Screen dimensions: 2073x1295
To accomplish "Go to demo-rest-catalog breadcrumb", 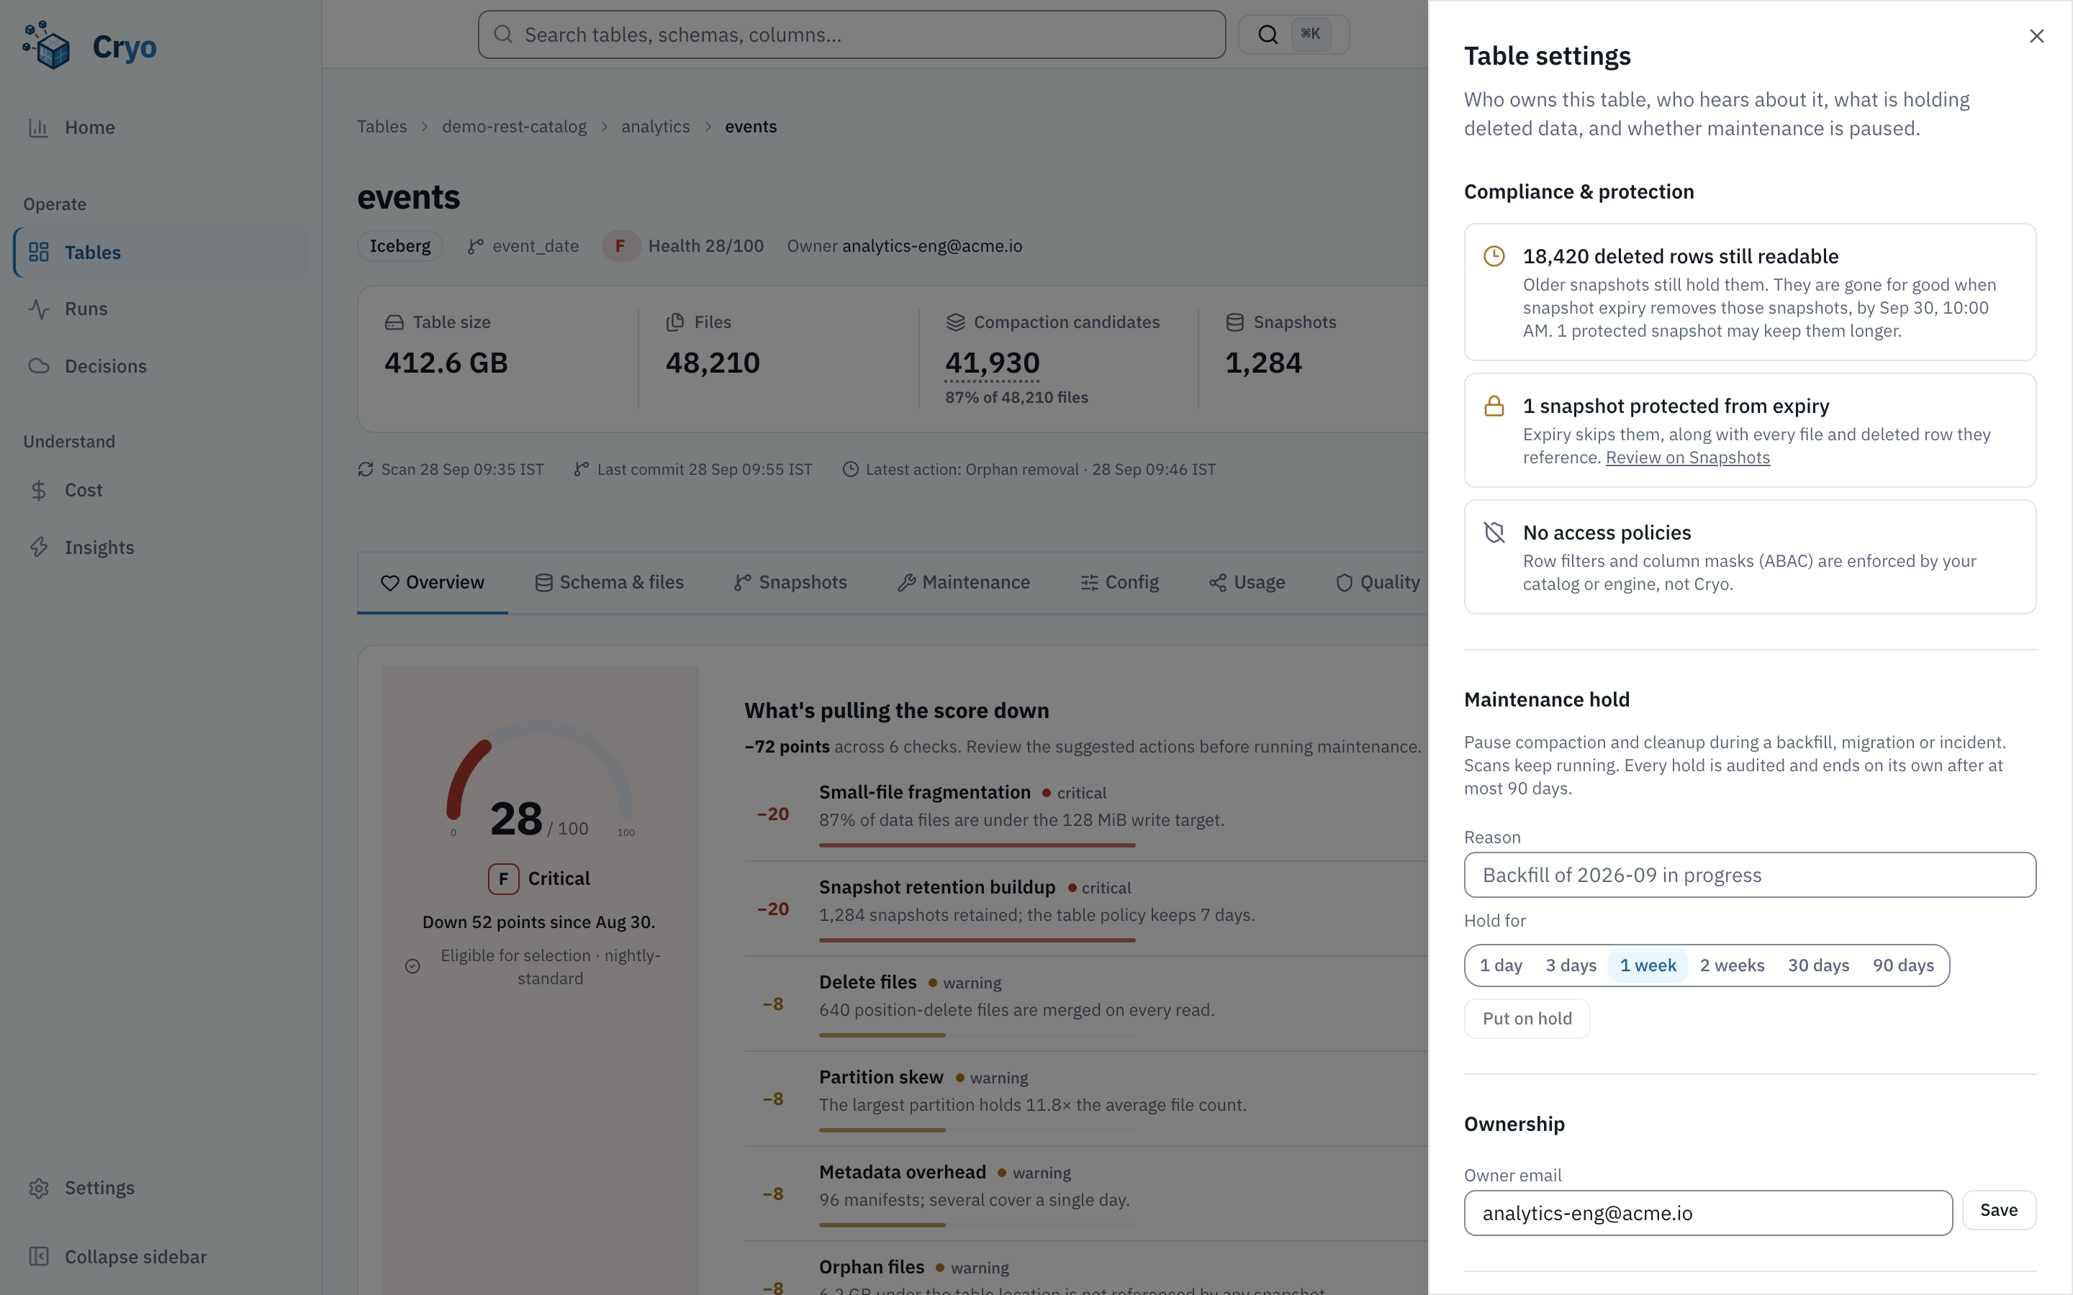I will [514, 127].
